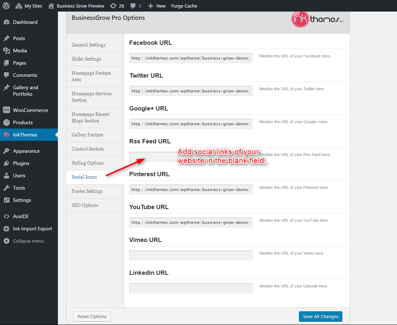
Task: Click the 'Facebook URL' heading text
Action: coord(151,43)
